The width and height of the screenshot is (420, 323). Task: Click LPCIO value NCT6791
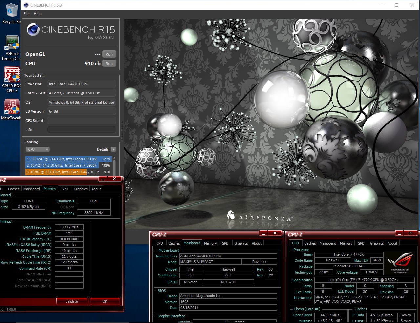[x=228, y=282]
